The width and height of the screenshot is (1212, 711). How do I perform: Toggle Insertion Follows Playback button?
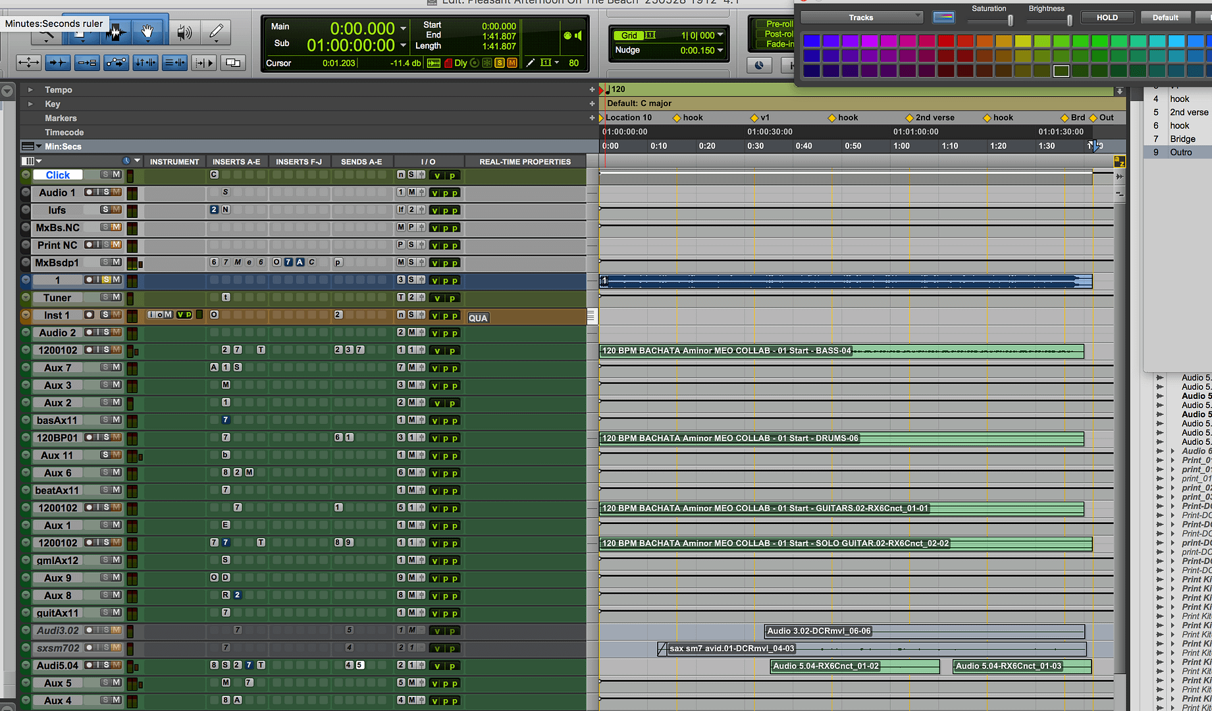pyautogui.click(x=203, y=63)
